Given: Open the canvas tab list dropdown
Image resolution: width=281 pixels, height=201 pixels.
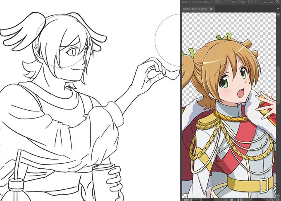Looking at the screenshot, I should click(278, 8).
